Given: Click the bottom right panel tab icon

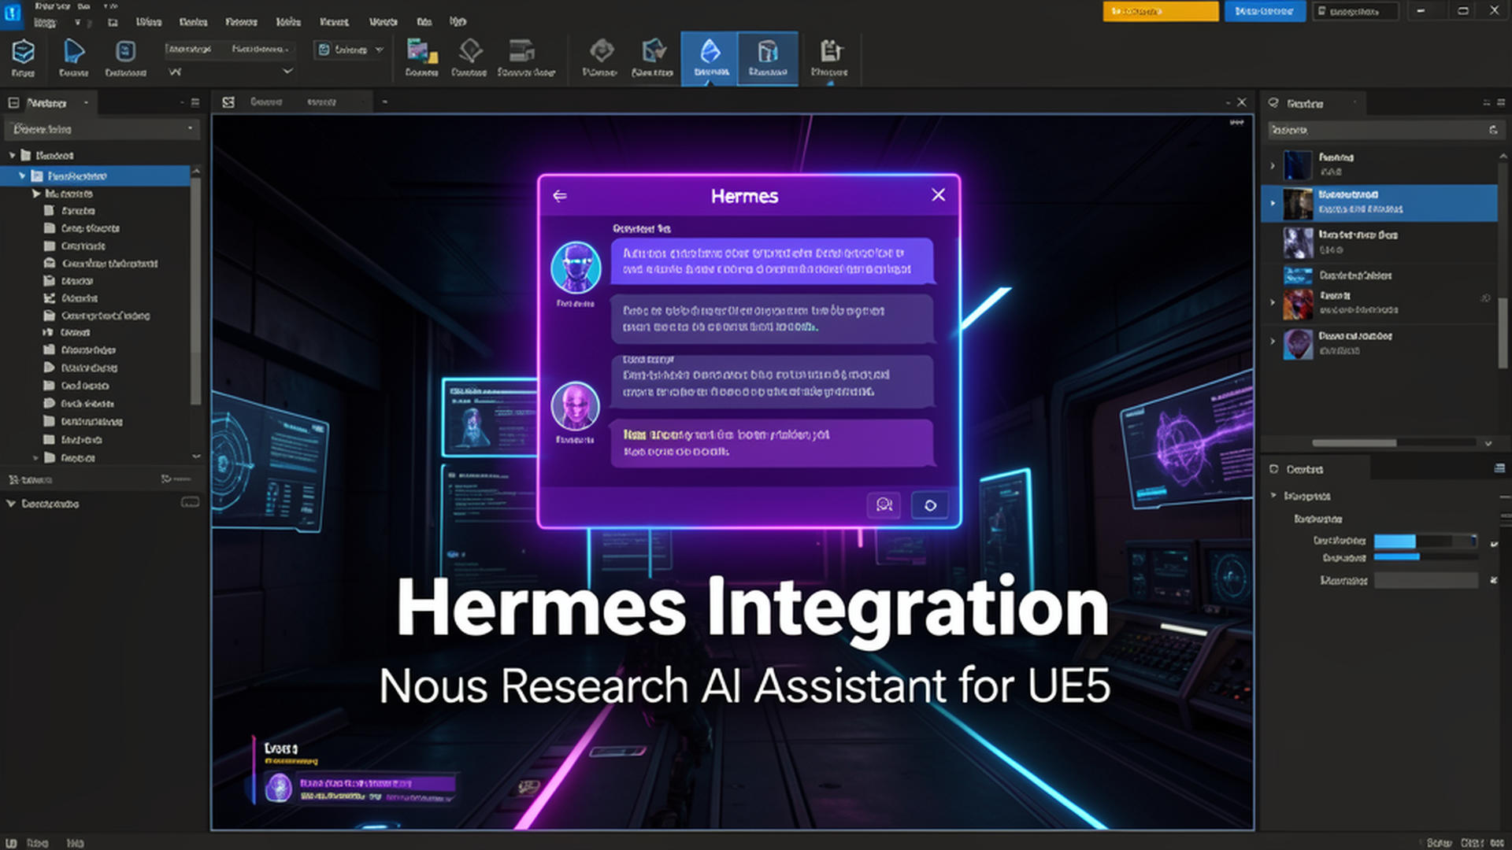Looking at the screenshot, I should (1274, 469).
